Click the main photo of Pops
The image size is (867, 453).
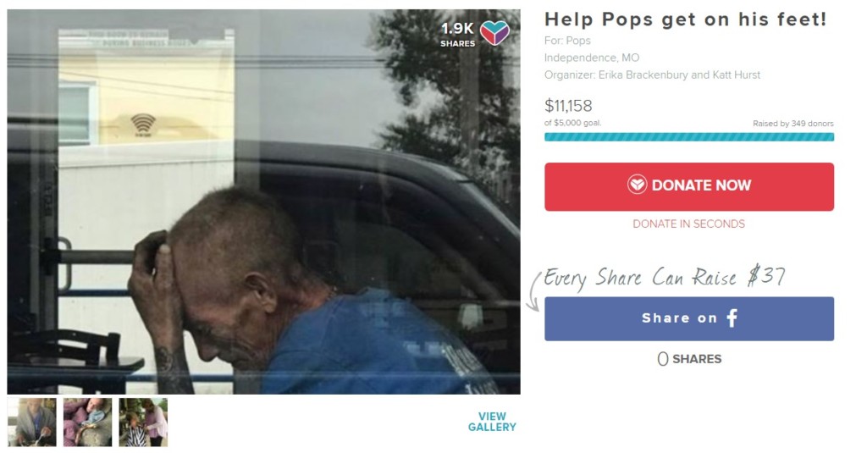pyautogui.click(x=264, y=202)
